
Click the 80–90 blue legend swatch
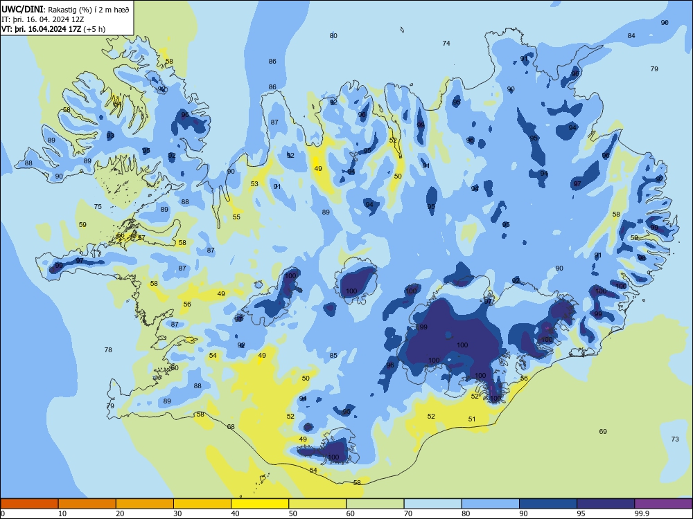coord(491,504)
